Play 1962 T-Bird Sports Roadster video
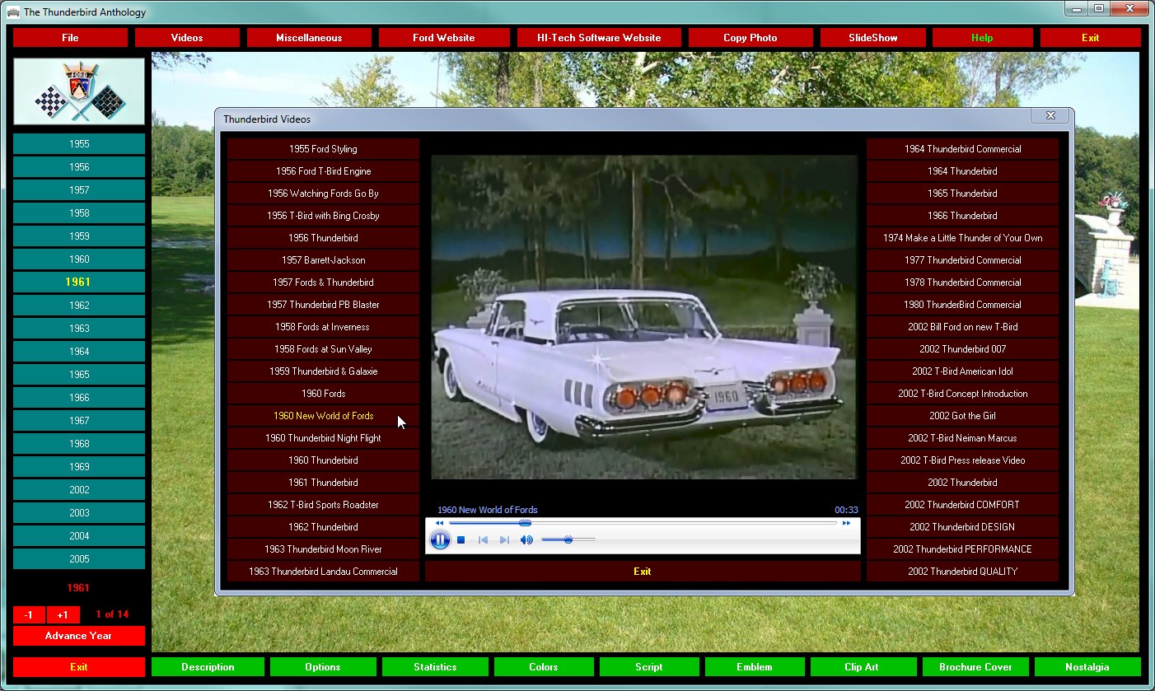The height and width of the screenshot is (691, 1155). [x=323, y=505]
